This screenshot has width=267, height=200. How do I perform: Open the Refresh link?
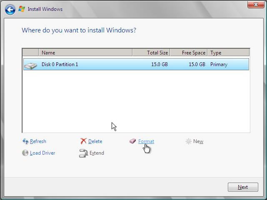(38, 141)
